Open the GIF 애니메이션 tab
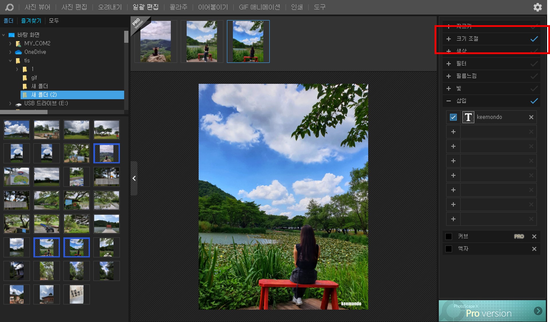The width and height of the screenshot is (550, 322). click(x=260, y=7)
